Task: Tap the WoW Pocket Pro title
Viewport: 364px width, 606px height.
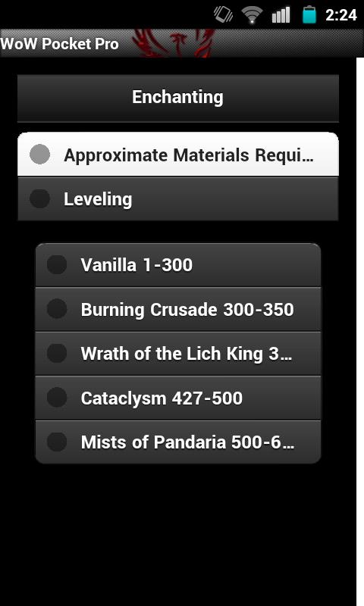Action: (x=60, y=44)
